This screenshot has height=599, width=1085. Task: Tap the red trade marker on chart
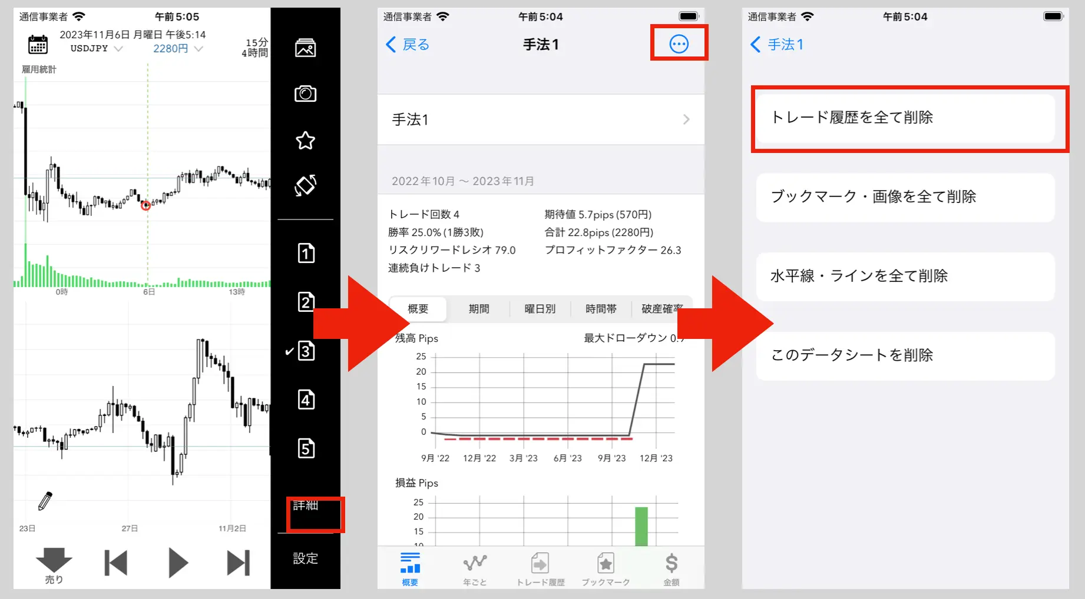click(145, 205)
